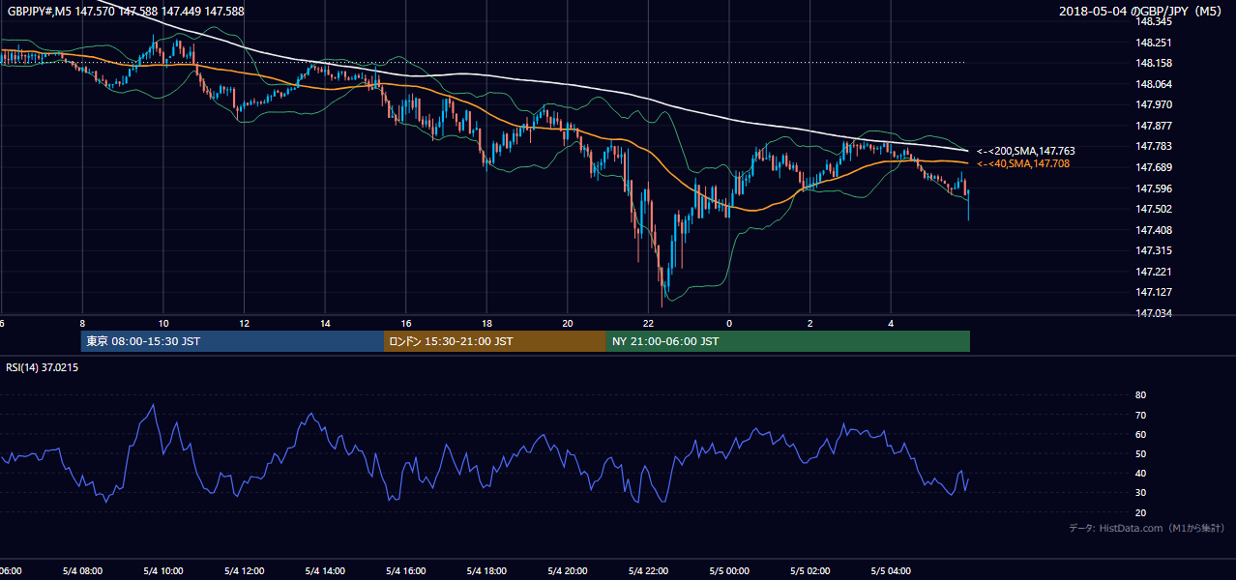The height and width of the screenshot is (580, 1236).
Task: Click RSI scale value 50
Action: pos(1140,453)
